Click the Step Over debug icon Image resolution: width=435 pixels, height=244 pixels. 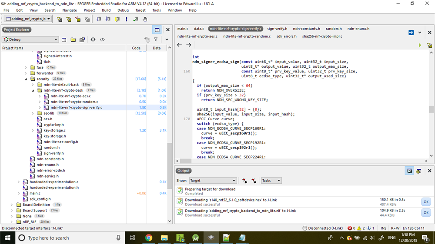pyautogui.click(x=108, y=19)
